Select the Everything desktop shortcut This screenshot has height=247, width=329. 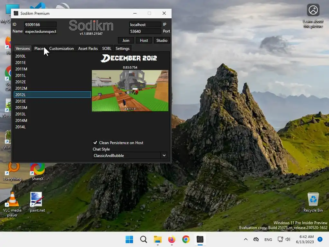(x=13, y=172)
